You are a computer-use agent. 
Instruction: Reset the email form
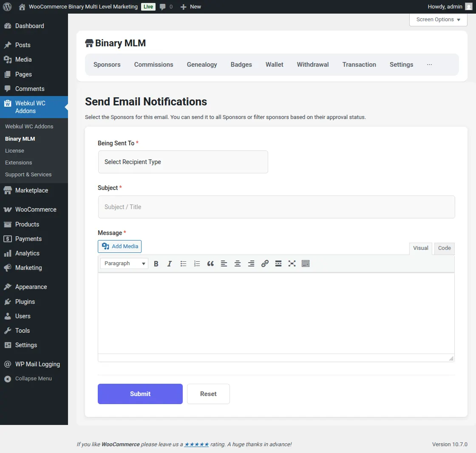[x=208, y=394]
